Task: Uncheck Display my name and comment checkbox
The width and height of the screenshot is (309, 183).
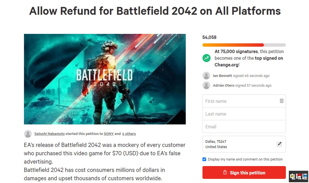Action: pos(204,159)
